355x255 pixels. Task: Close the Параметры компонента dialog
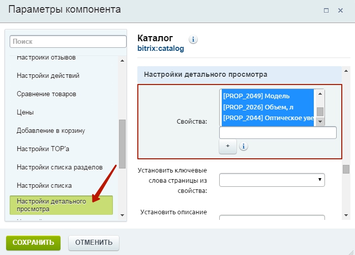(x=341, y=10)
